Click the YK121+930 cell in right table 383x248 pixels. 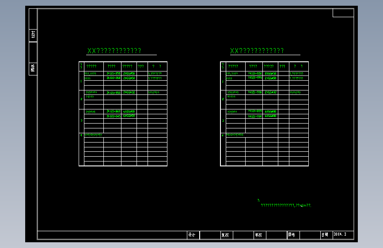[255, 92]
